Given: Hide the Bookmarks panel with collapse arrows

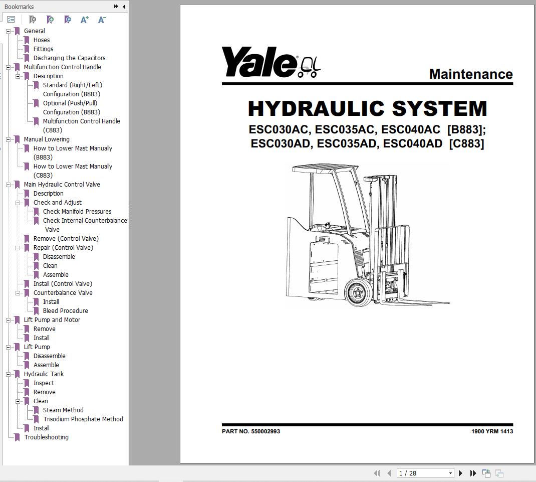Looking at the screenshot, I should 116,7.
